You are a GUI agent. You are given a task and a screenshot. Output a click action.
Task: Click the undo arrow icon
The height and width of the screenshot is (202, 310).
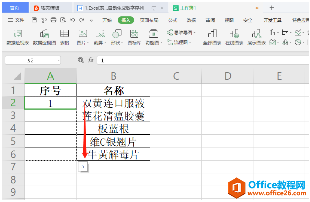point(73,20)
